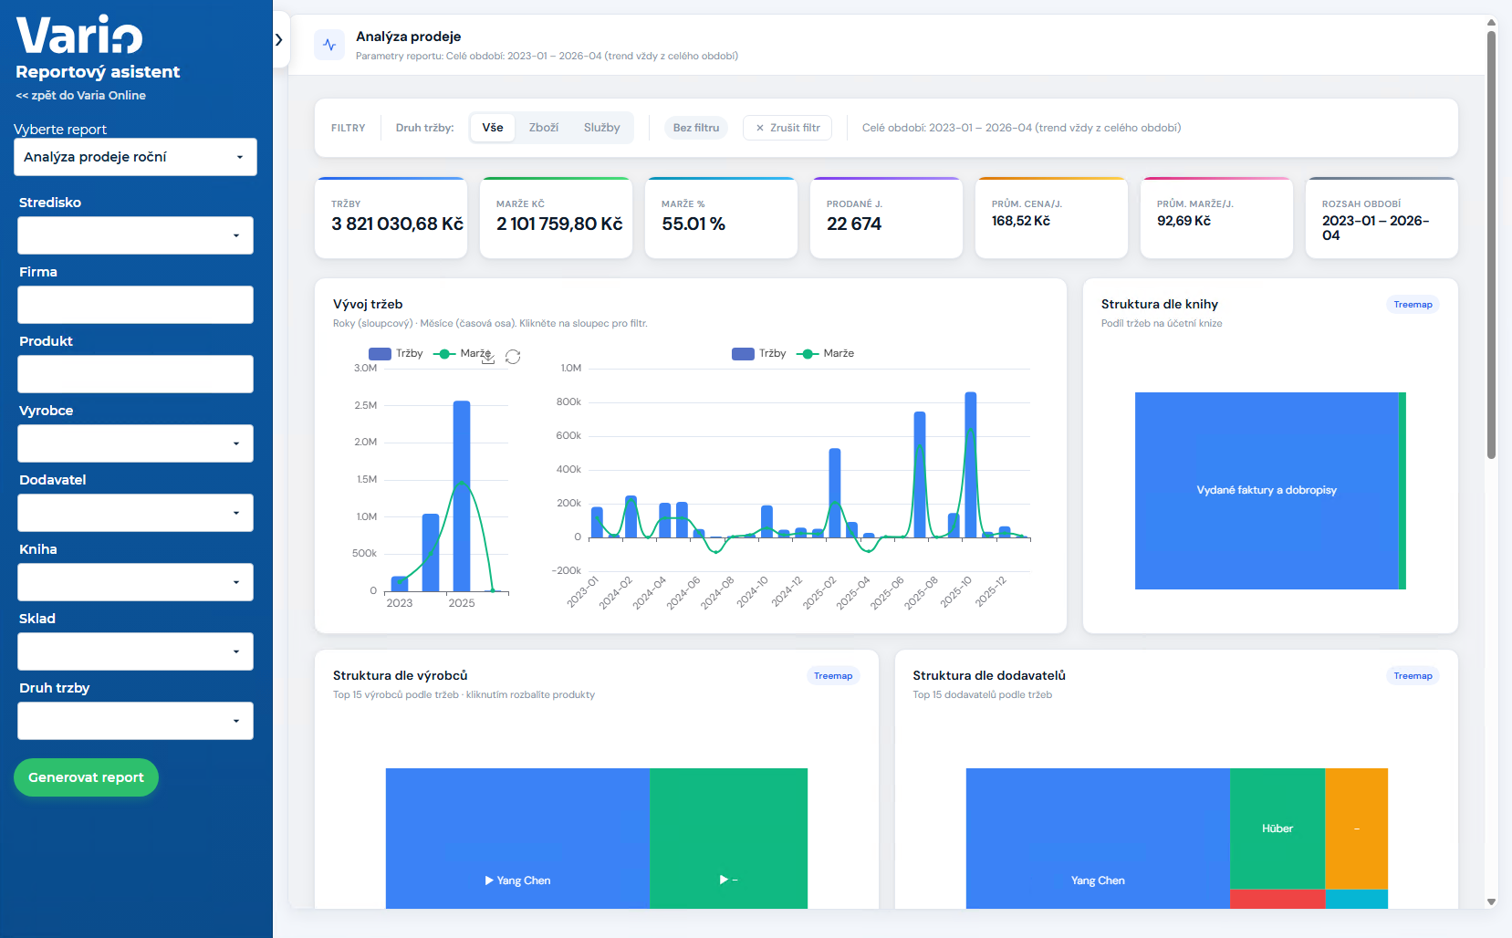Switch to the Služby filter tab
Viewport: 1512px width, 938px height.
coord(601,128)
